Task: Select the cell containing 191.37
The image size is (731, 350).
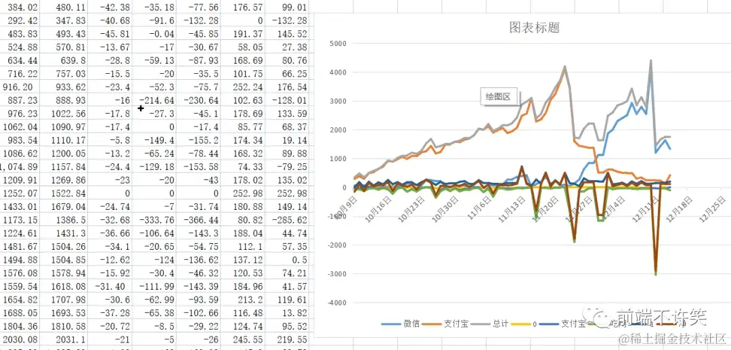Action: click(244, 34)
